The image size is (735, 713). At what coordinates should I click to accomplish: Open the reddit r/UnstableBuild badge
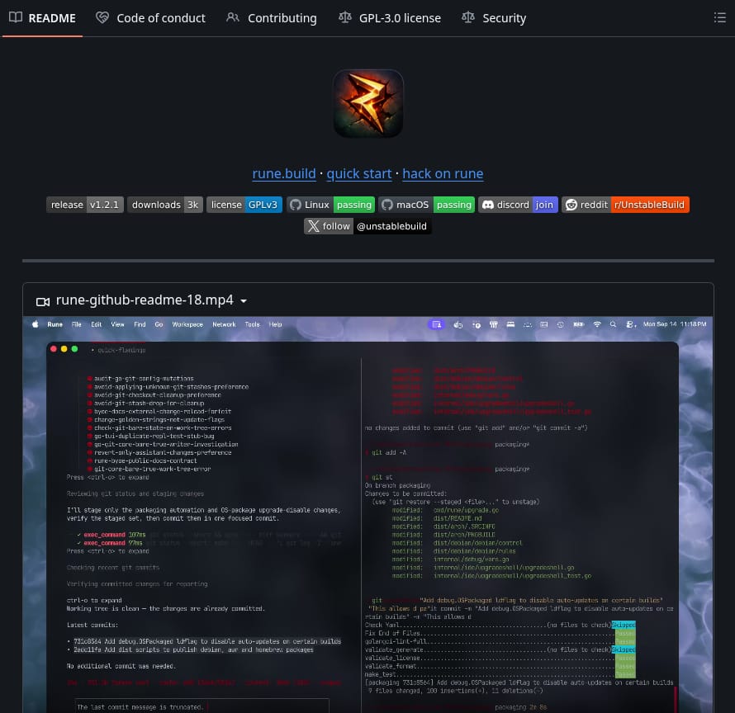coord(625,205)
